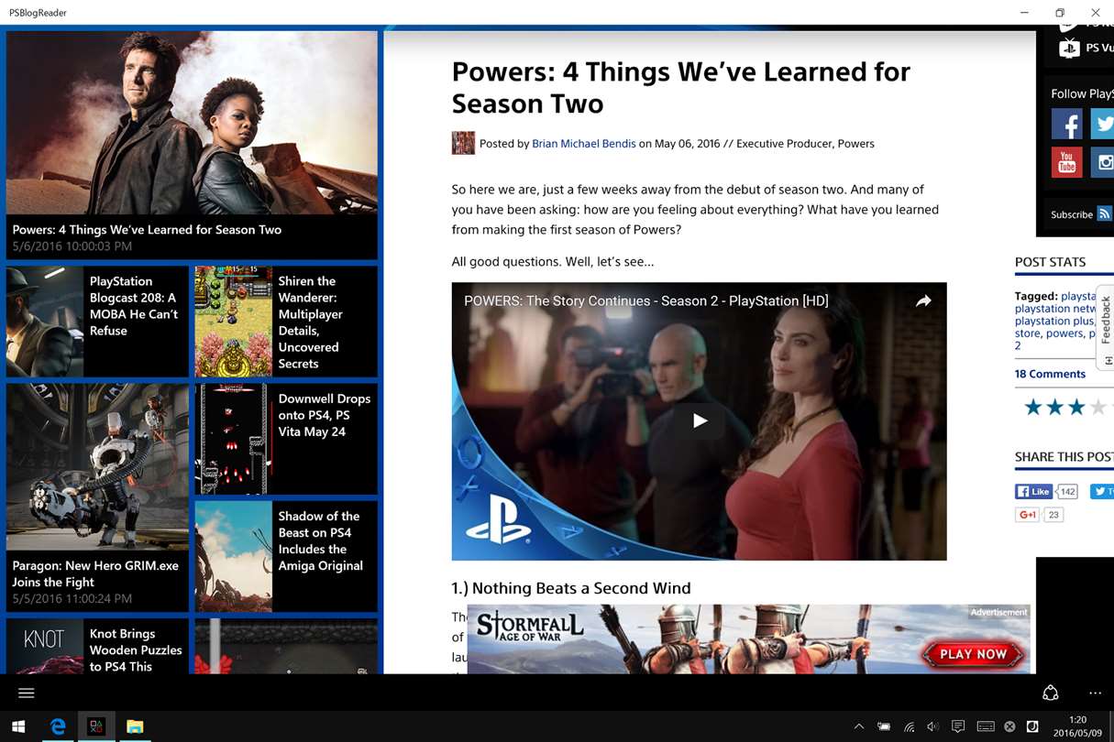The image size is (1114, 742).
Task: Play the POWERS Season 2 video
Action: (x=700, y=420)
